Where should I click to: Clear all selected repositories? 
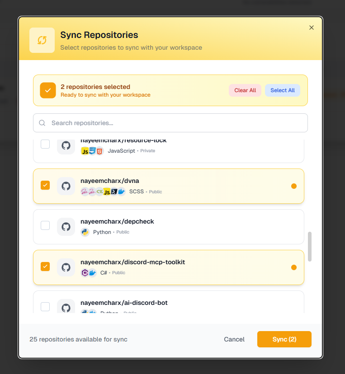point(245,90)
